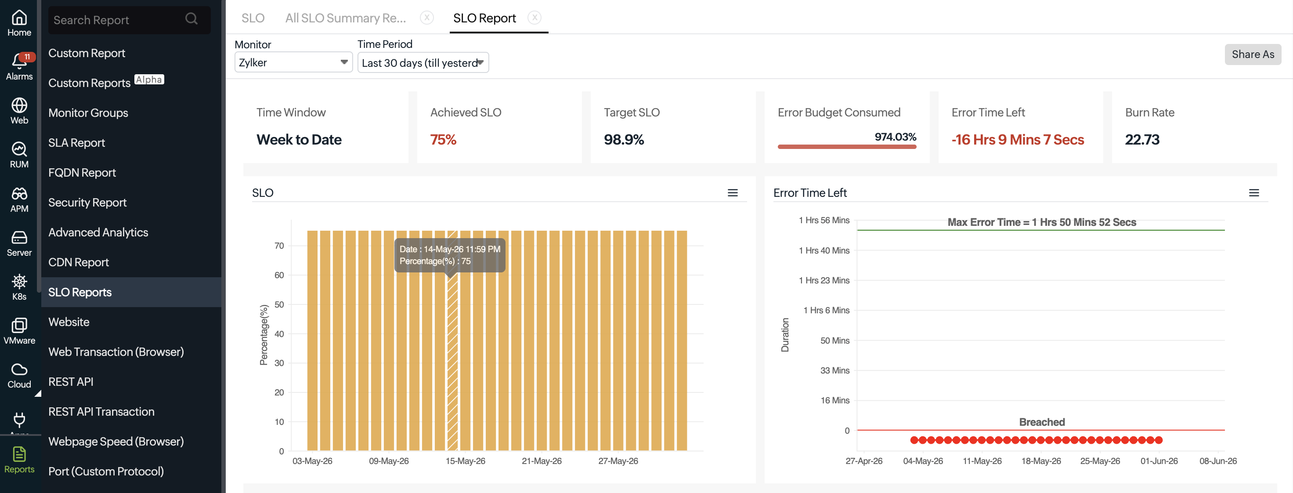This screenshot has height=493, width=1293.
Task: Open the Website report entry
Action: [x=69, y=322]
